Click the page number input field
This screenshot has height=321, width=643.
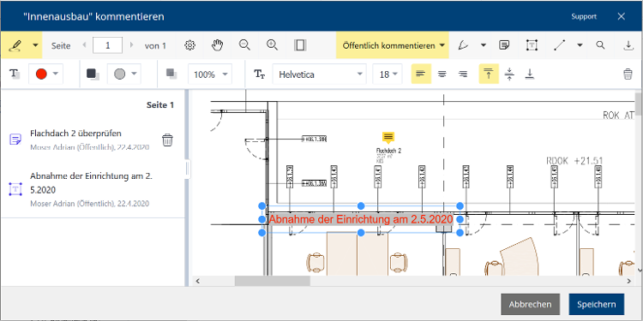click(x=107, y=45)
